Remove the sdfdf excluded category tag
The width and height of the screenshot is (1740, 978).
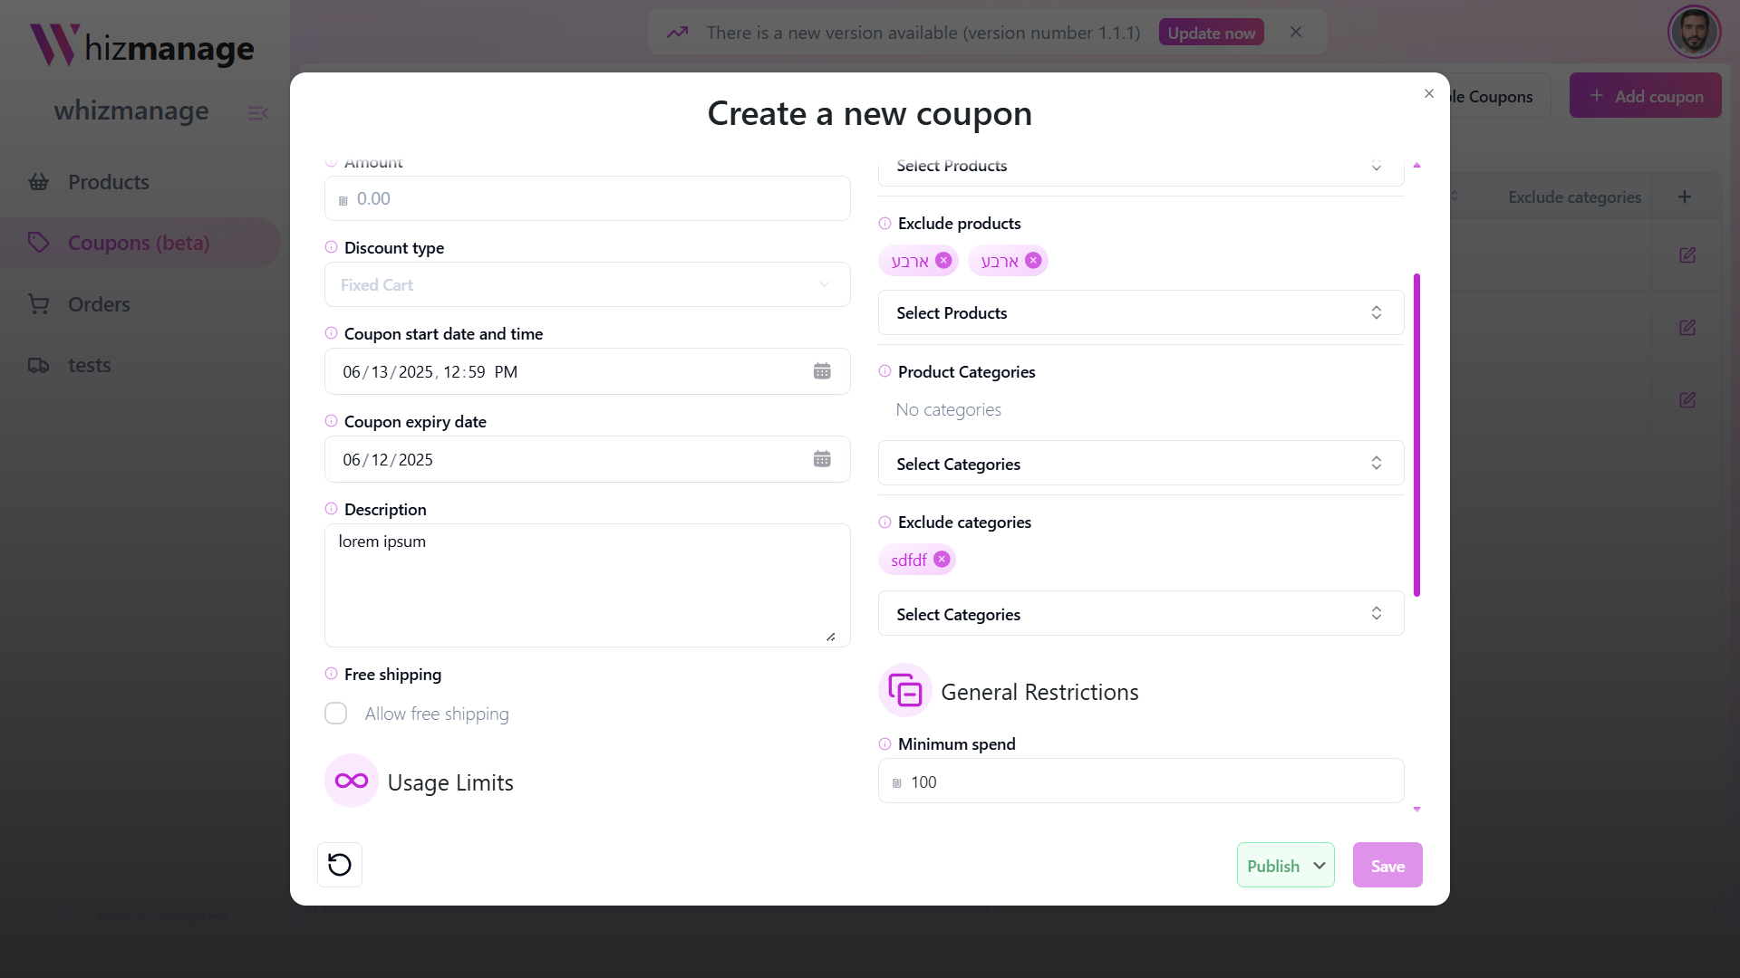(x=942, y=560)
